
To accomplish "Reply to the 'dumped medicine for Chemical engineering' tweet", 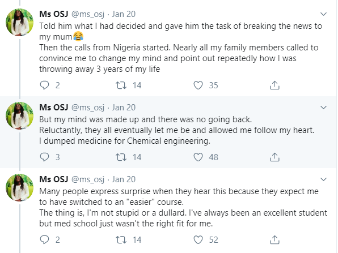I will tap(45, 157).
